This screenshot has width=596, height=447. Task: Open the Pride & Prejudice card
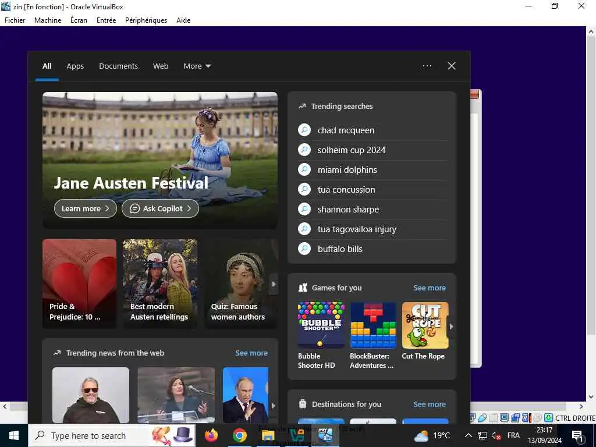point(79,283)
